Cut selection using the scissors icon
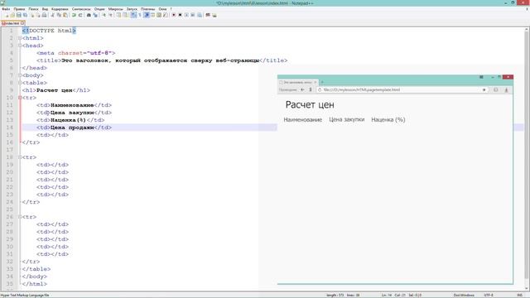530x298 pixels. click(x=52, y=15)
